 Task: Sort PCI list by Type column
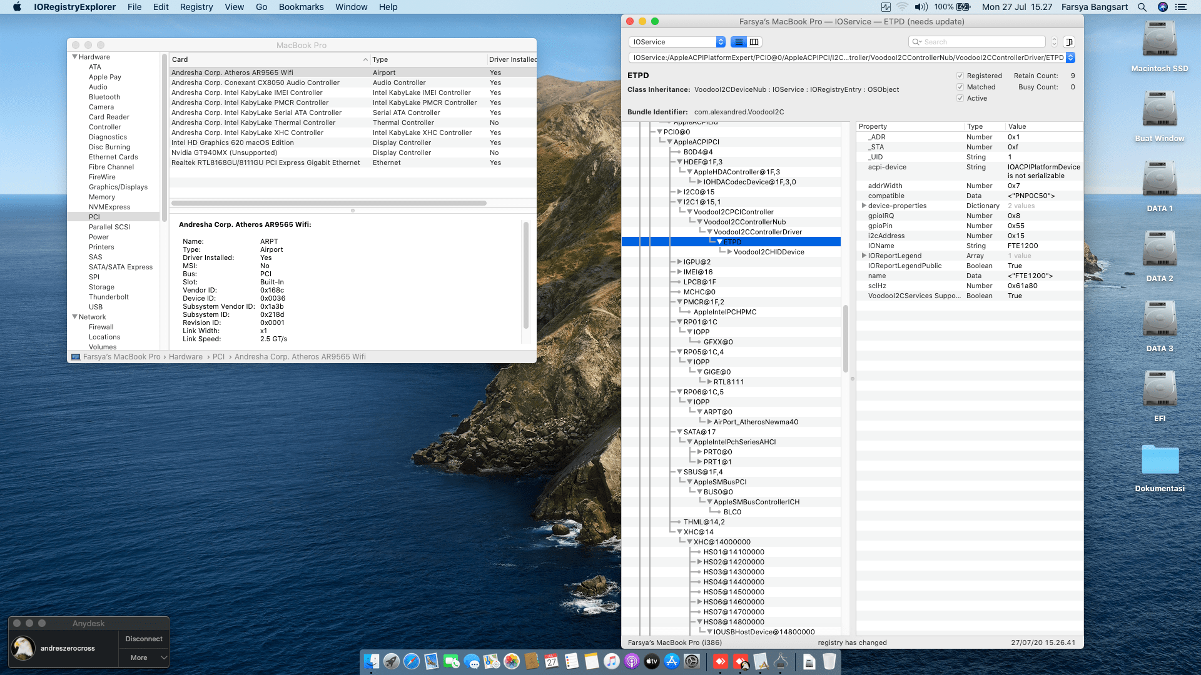point(428,59)
